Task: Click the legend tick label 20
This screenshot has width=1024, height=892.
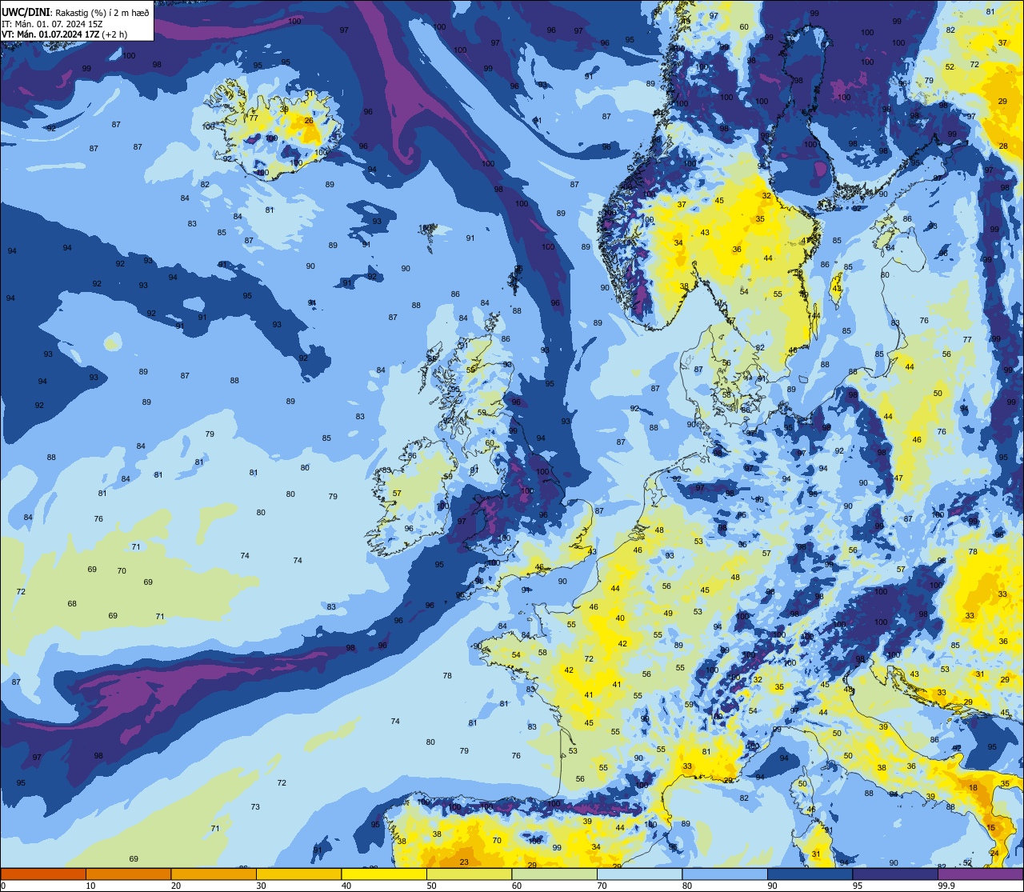Action: tap(175, 886)
